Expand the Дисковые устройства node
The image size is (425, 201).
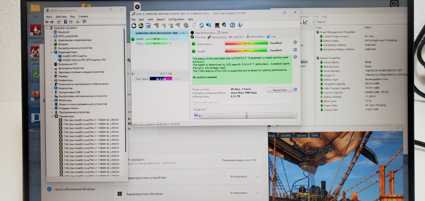[51, 68]
